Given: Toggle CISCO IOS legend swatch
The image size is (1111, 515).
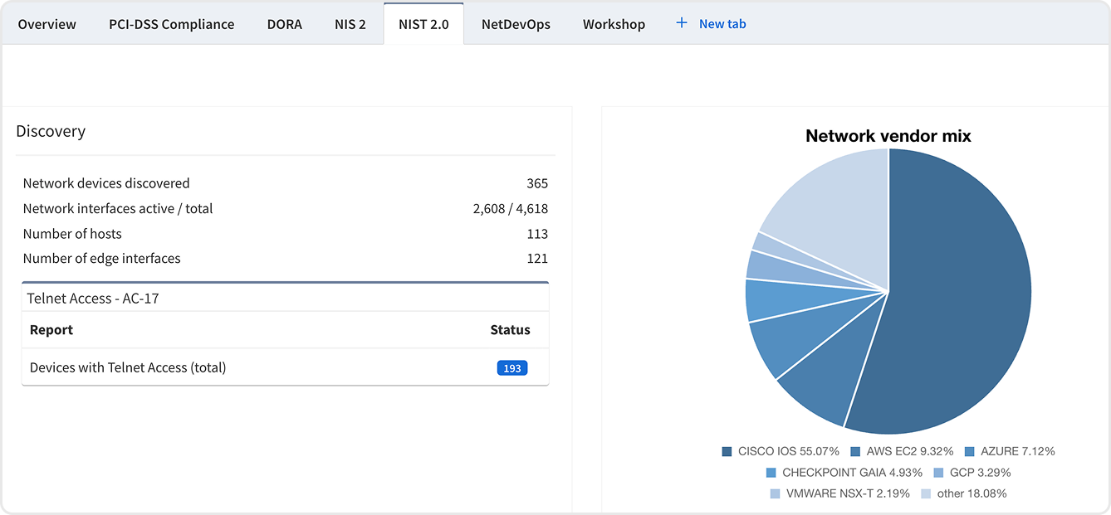Looking at the screenshot, I should (x=727, y=452).
